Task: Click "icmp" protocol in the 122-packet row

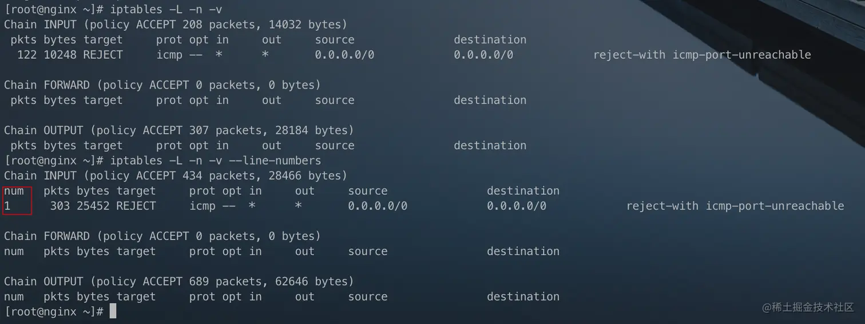Action: coord(169,55)
